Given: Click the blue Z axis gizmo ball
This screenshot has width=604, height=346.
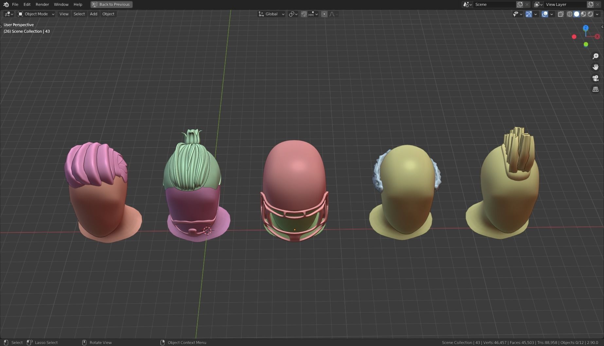Looking at the screenshot, I should 586,28.
